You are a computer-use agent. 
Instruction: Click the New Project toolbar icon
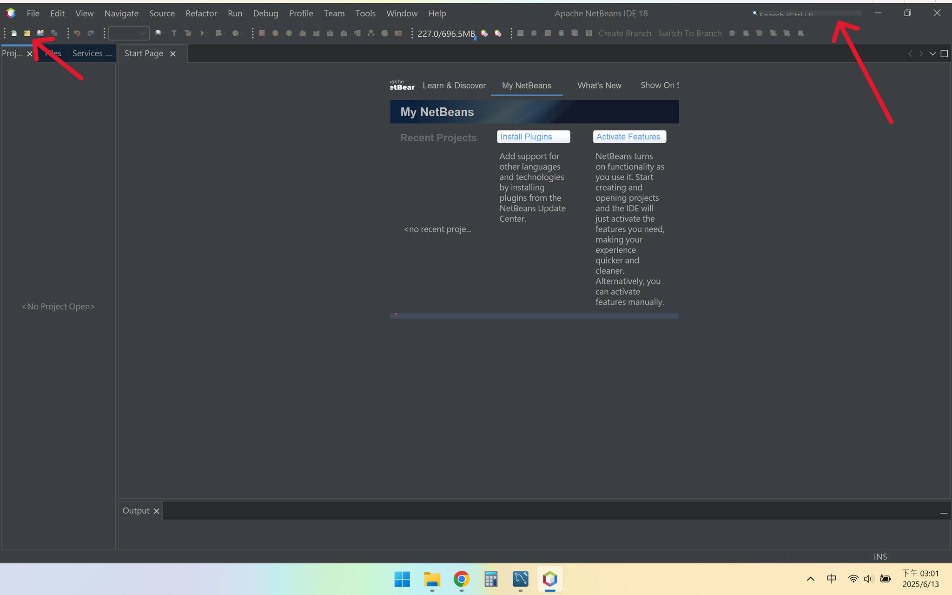click(27, 33)
